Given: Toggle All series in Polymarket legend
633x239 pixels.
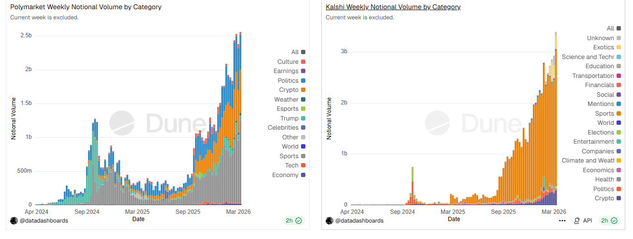Looking at the screenshot, I should tap(298, 52).
